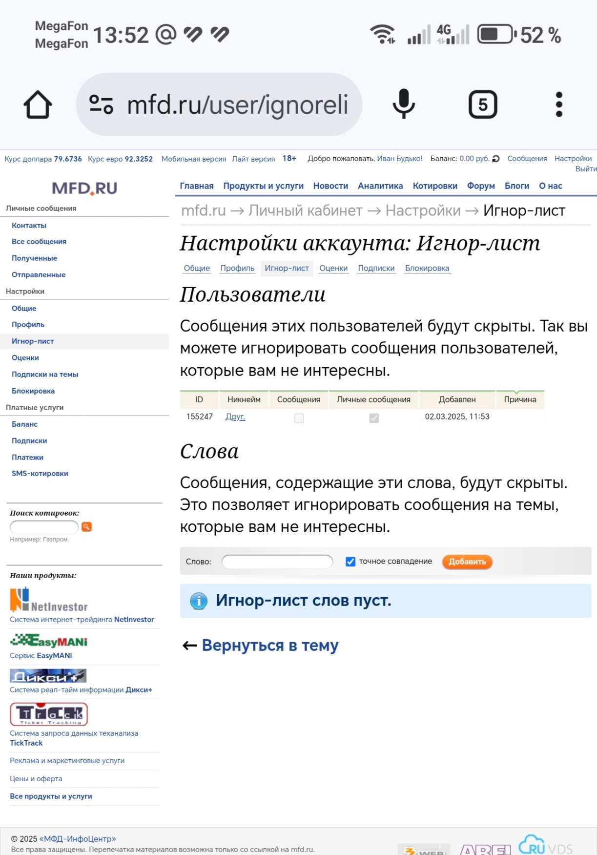This screenshot has height=855, width=597.
Task: Open Цены и оферта link
Action: tap(36, 779)
